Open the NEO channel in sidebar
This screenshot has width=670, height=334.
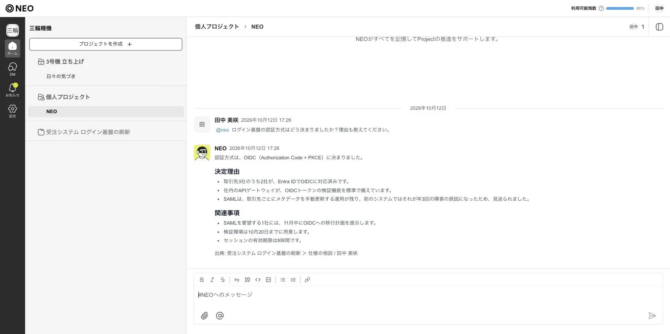pos(106,111)
